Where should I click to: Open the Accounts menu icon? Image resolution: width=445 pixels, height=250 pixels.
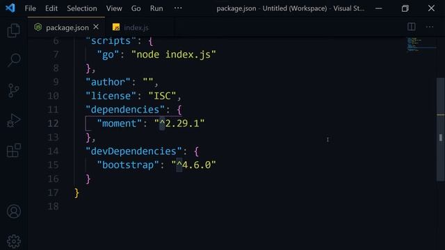14,211
